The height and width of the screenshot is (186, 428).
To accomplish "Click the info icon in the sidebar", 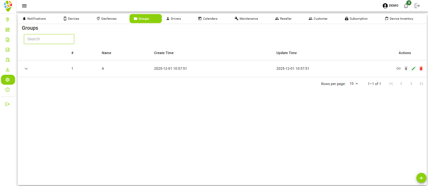I will 8,90.
